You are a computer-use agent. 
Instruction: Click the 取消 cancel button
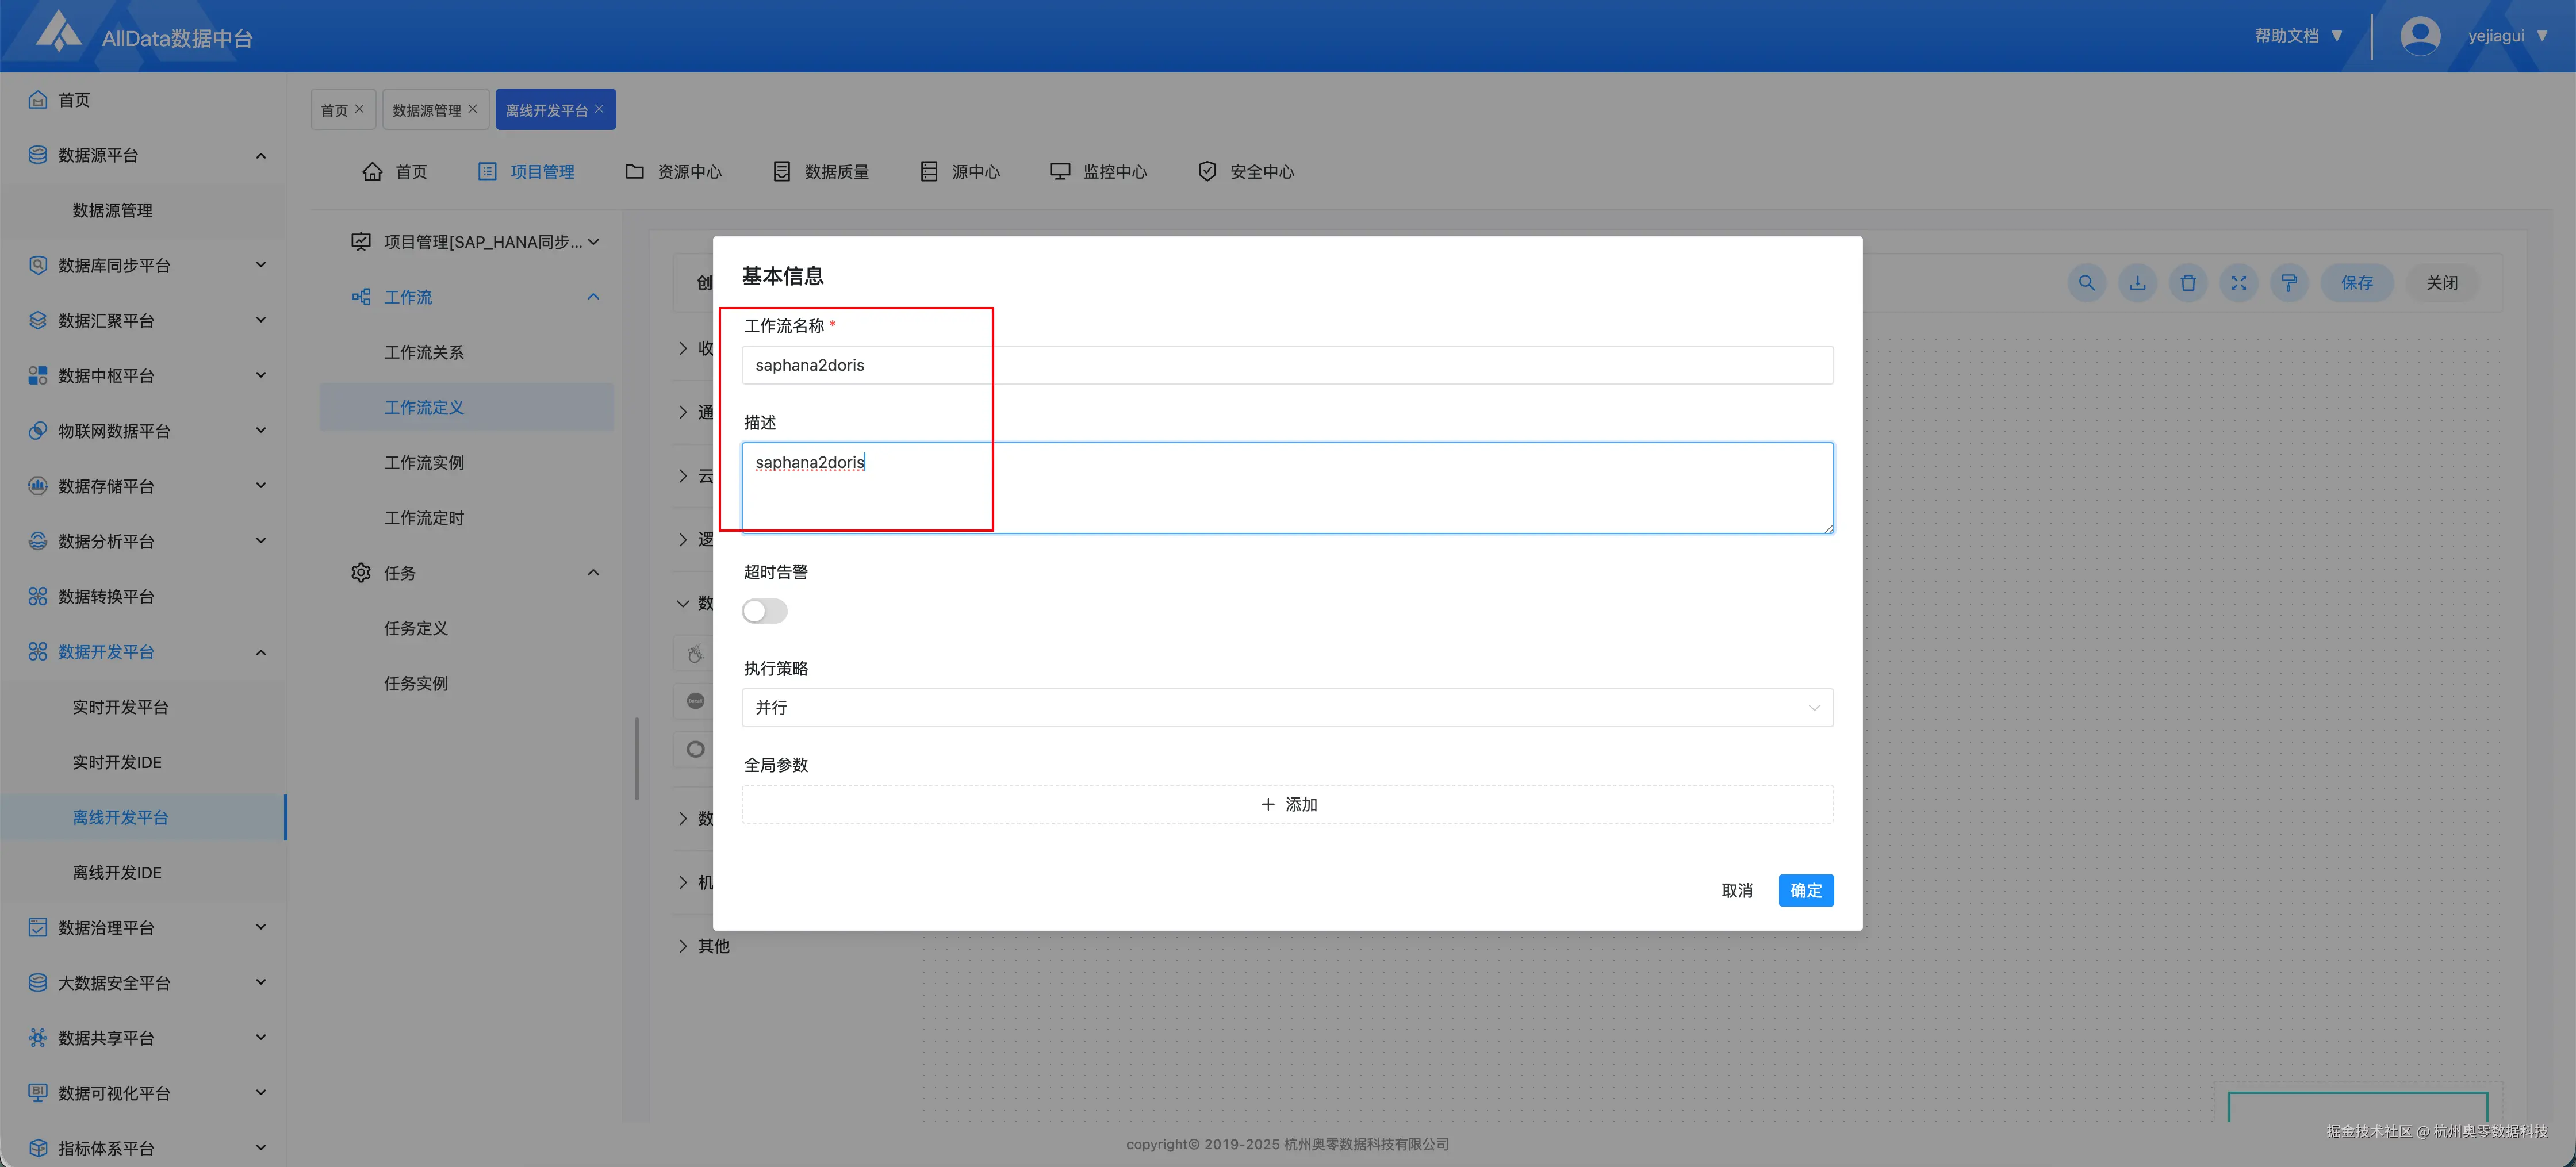click(x=1736, y=890)
